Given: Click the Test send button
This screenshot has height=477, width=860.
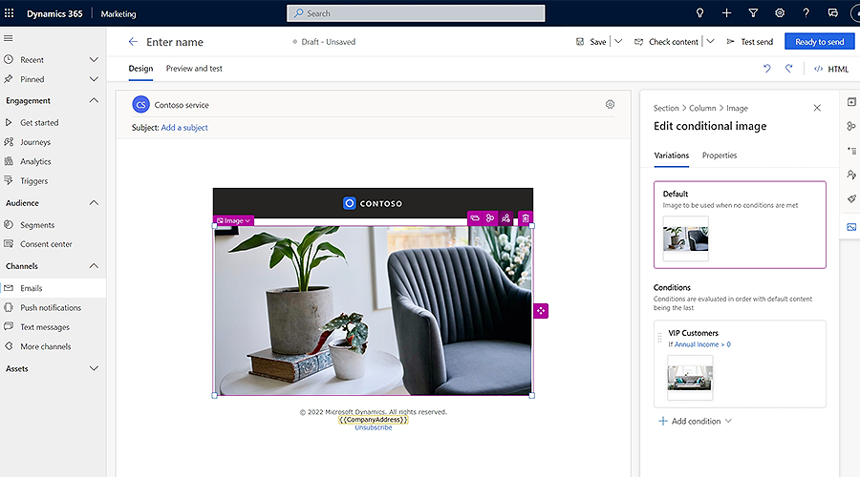Looking at the screenshot, I should coord(750,42).
